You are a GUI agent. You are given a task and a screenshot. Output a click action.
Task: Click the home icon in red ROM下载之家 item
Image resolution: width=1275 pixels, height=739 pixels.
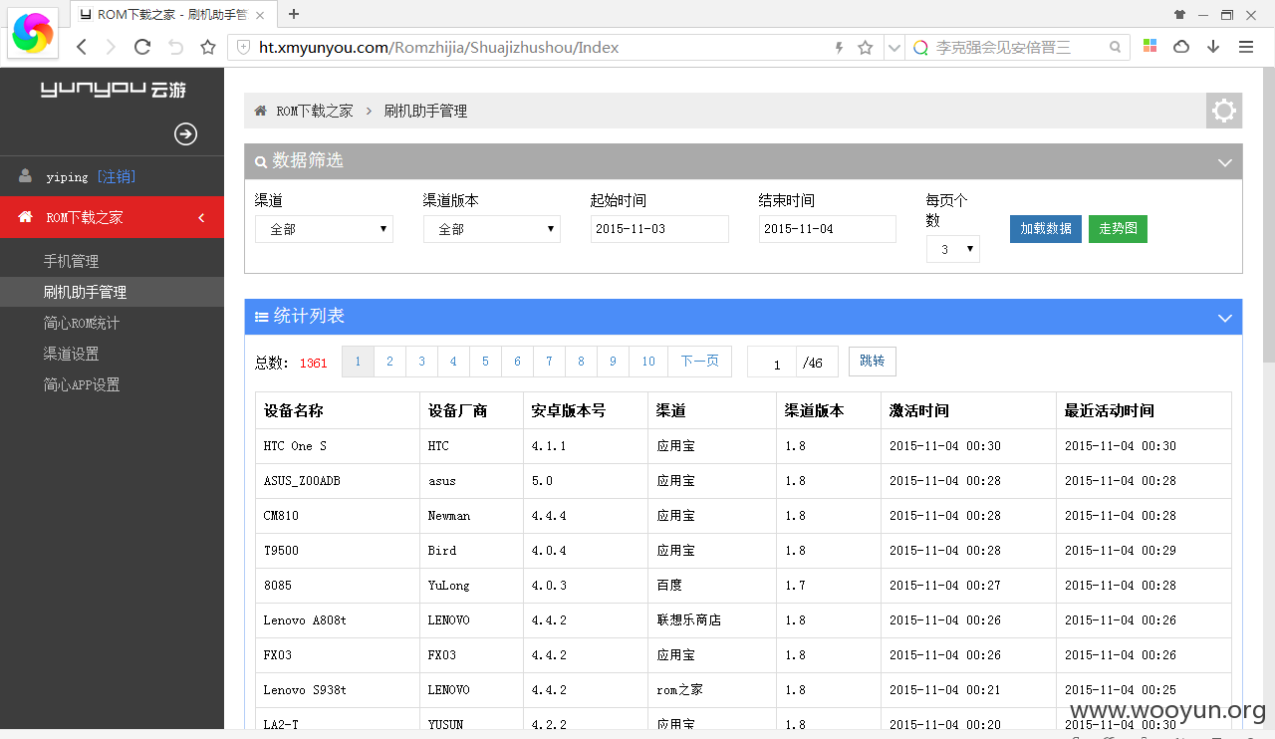tap(25, 217)
